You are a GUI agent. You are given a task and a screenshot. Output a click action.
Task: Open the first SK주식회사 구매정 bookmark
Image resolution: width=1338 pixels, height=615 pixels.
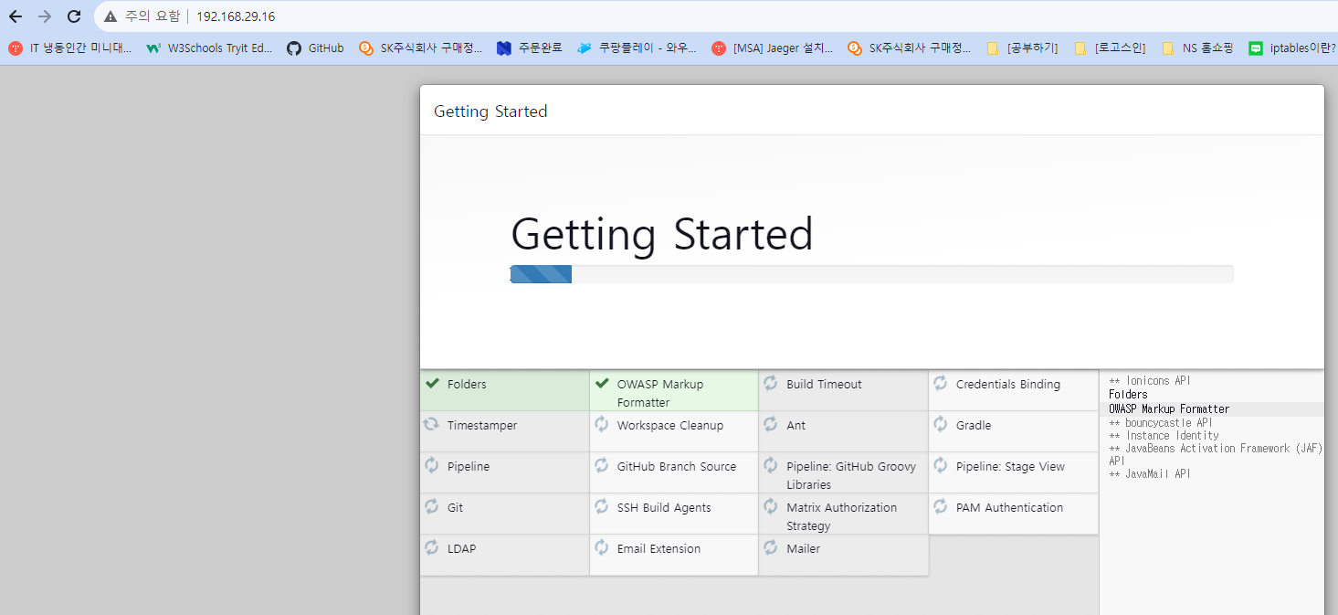(x=420, y=48)
